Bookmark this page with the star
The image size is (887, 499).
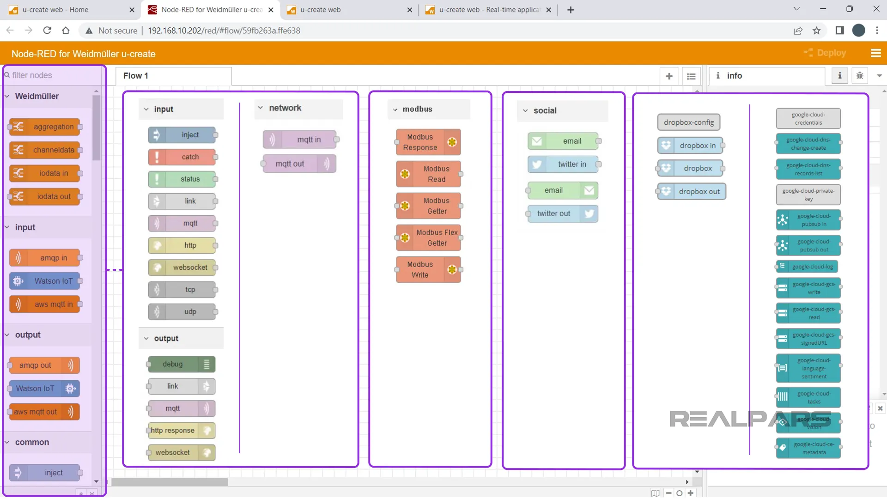(x=816, y=30)
